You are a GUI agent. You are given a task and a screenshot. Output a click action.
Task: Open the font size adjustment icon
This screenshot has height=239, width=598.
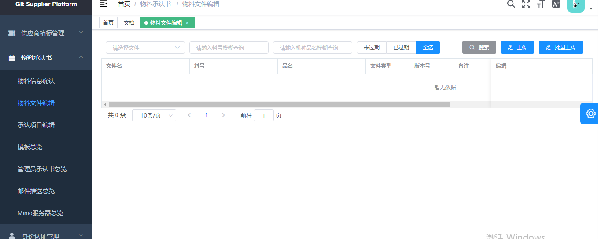click(541, 4)
